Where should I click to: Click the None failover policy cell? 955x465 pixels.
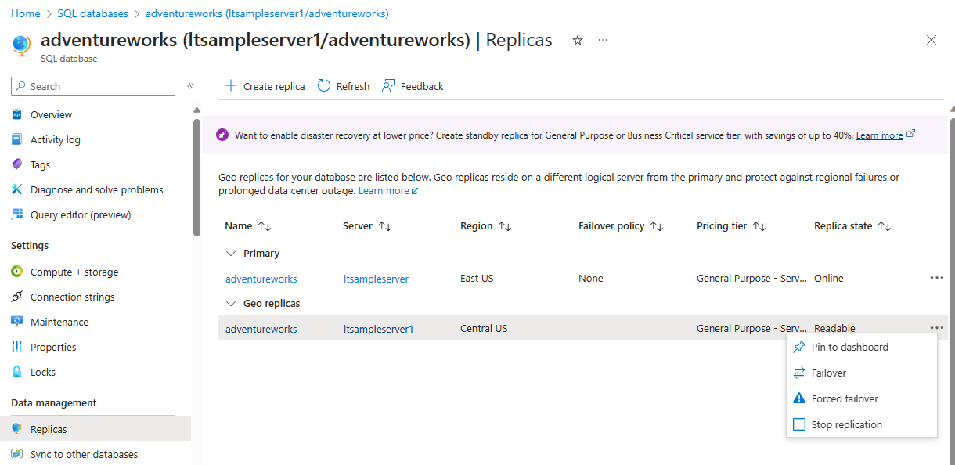(591, 279)
